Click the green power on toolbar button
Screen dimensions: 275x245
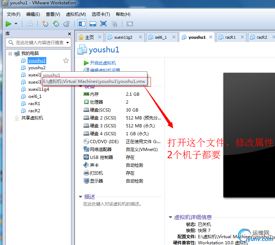[x=8, y=24]
